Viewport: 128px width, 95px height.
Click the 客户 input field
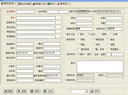pos(36,18)
